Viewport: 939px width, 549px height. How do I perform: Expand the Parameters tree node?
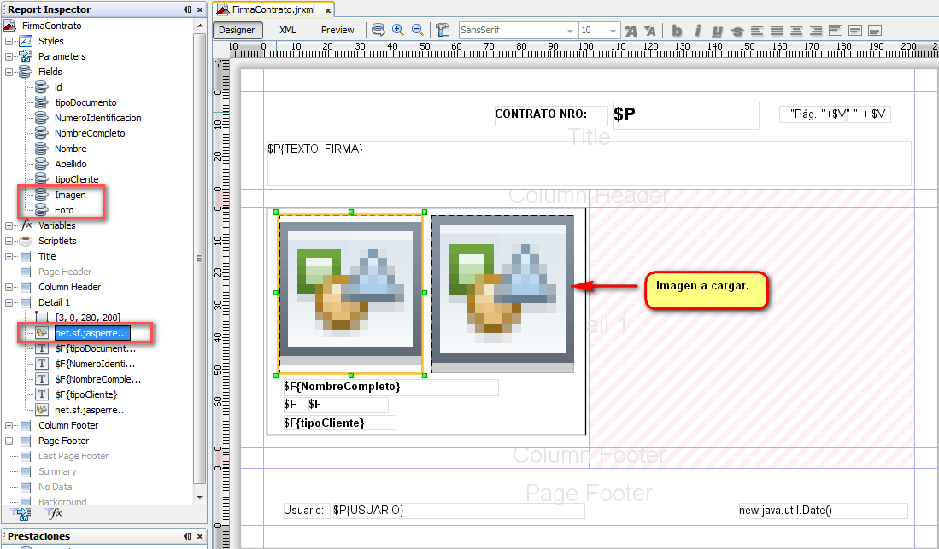[9, 56]
